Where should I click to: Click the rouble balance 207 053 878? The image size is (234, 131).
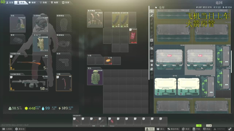click(204, 7)
